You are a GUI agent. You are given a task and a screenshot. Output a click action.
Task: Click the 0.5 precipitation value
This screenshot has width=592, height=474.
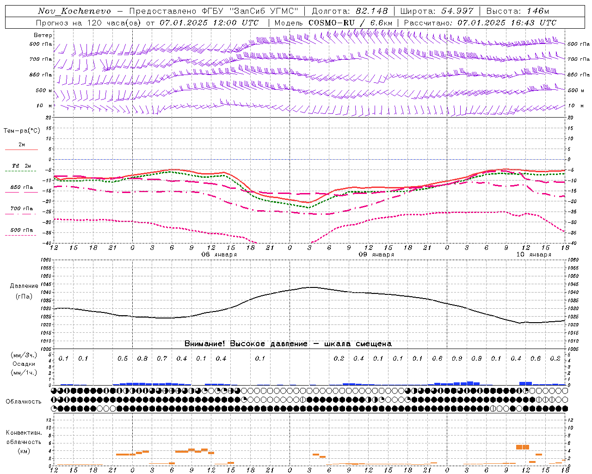123,359
